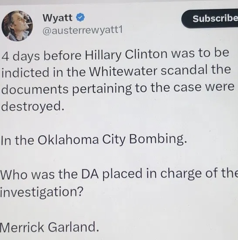
Task: Click the word "indicted" in the tweet
Action: (25, 72)
